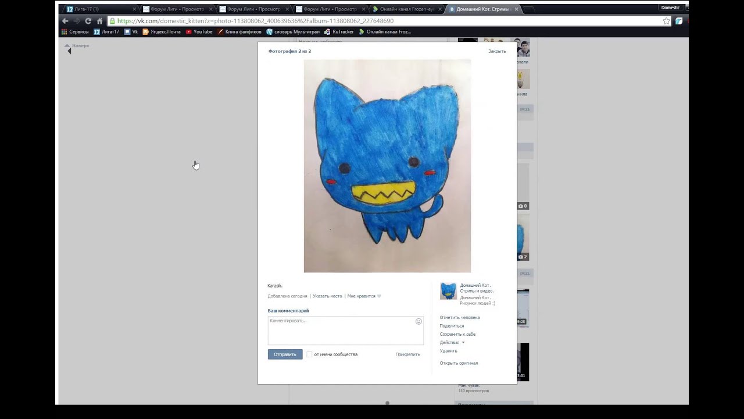The width and height of the screenshot is (744, 419).
Task: Click the Наверх scroll-to-top link
Action: point(77,45)
